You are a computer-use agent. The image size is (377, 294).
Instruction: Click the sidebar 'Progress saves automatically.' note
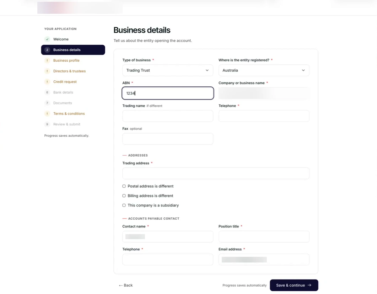66,136
